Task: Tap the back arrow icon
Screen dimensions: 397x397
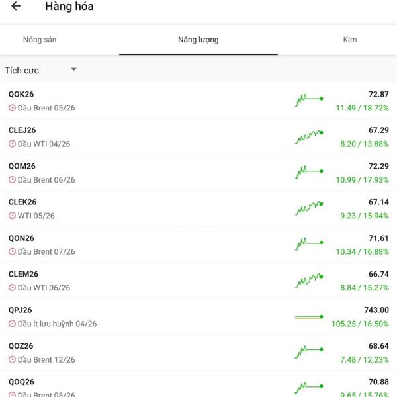Action: (x=16, y=7)
